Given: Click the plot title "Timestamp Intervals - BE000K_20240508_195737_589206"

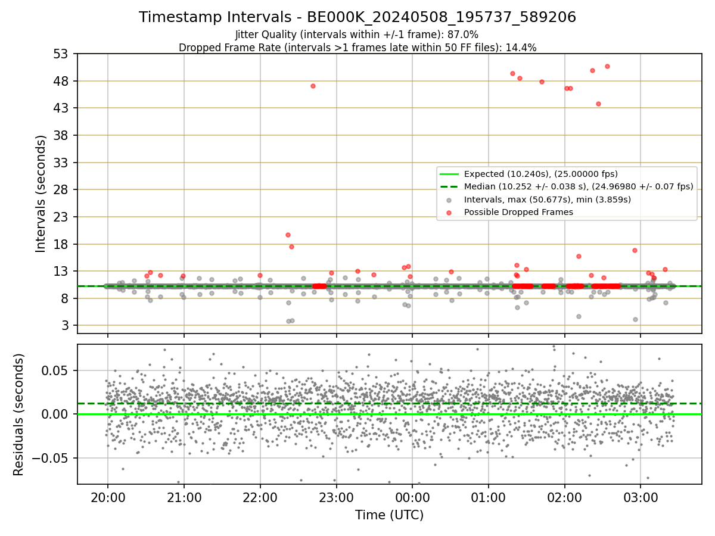Looking at the screenshot, I should [357, 17].
